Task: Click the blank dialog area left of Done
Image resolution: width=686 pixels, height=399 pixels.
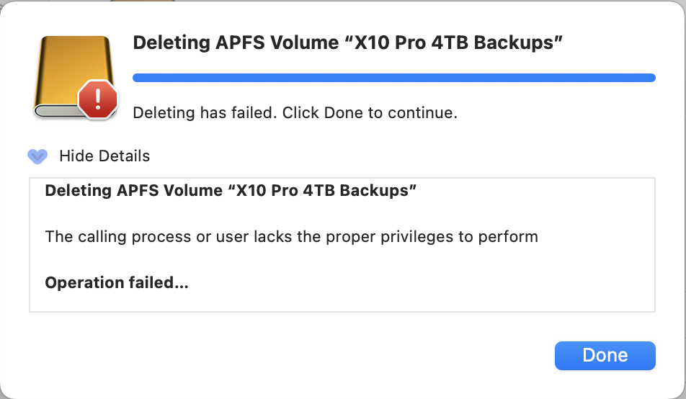Action: 288,355
